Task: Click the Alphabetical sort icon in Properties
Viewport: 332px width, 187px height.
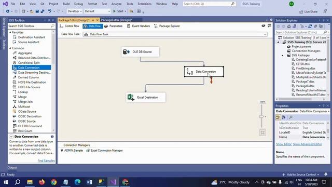Action: tap(284, 117)
